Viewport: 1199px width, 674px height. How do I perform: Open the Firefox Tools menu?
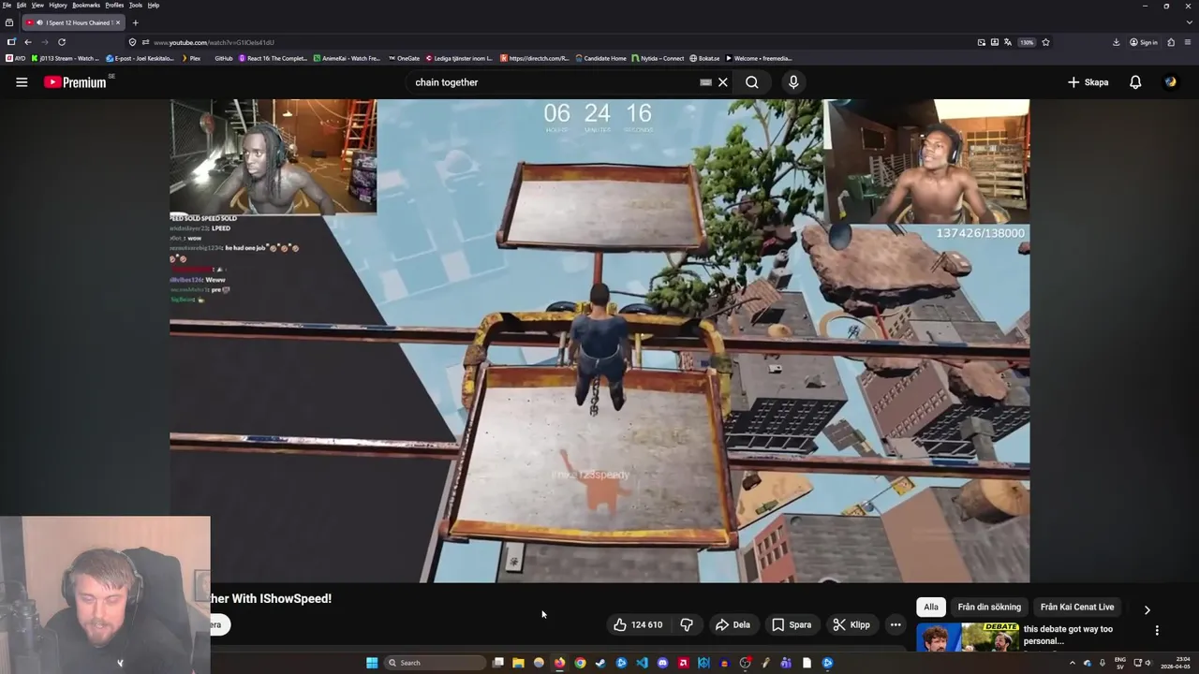tap(136, 5)
